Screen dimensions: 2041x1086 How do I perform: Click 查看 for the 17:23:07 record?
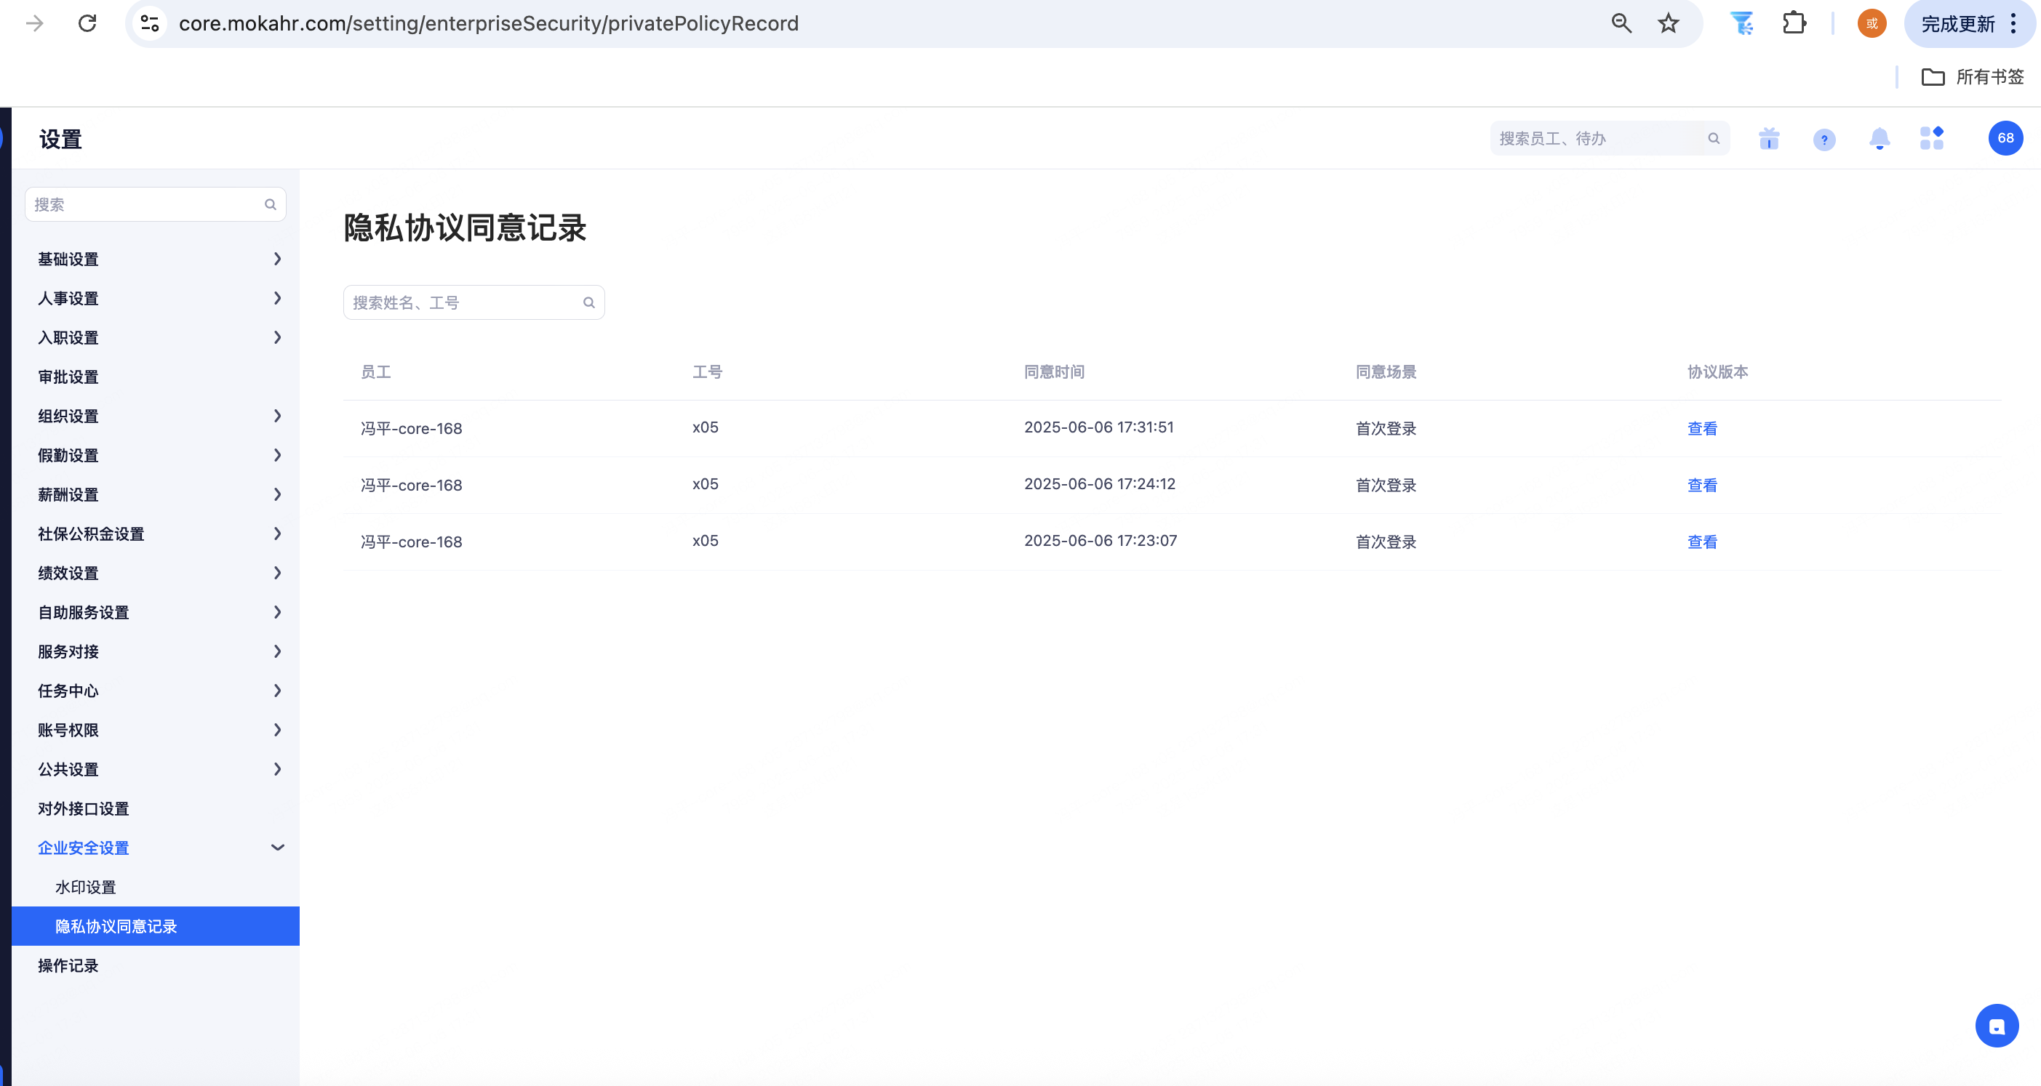[1702, 542]
